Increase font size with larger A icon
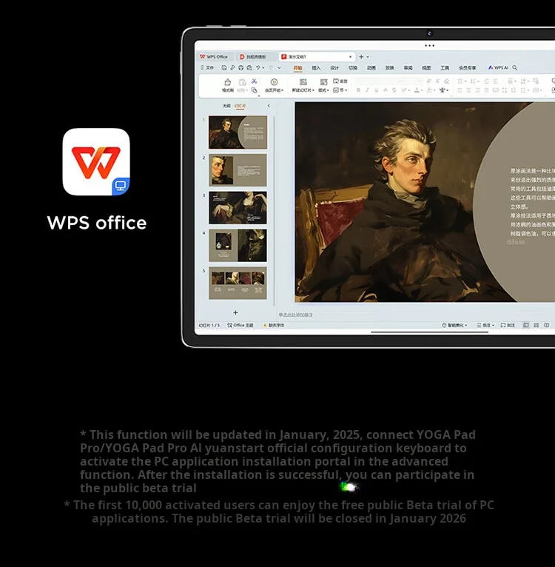This screenshot has width=555, height=567. pos(428,81)
